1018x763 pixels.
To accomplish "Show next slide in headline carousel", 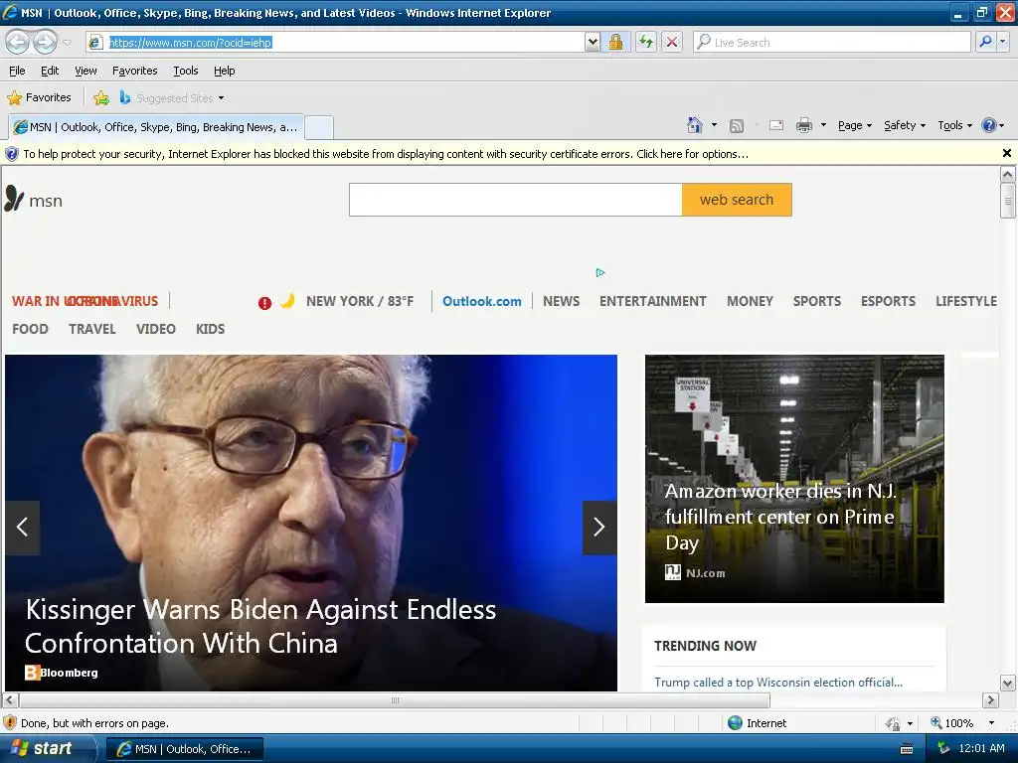I will [x=599, y=528].
